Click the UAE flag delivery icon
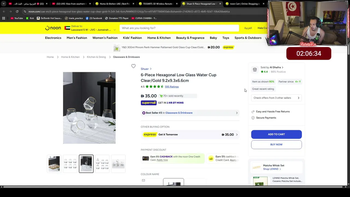The width and height of the screenshot is (350, 197). tap(67, 28)
